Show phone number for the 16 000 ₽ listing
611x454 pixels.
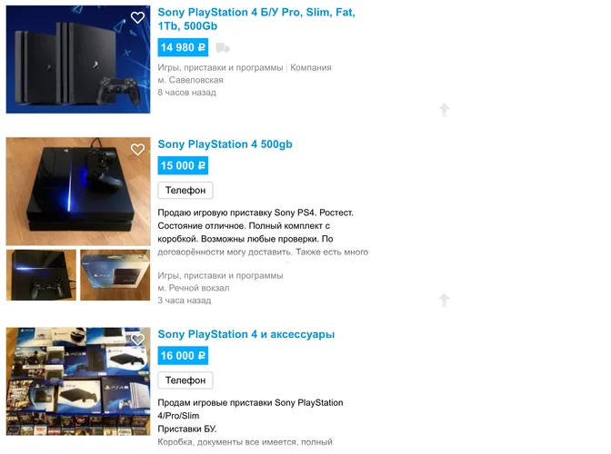pyautogui.click(x=185, y=380)
